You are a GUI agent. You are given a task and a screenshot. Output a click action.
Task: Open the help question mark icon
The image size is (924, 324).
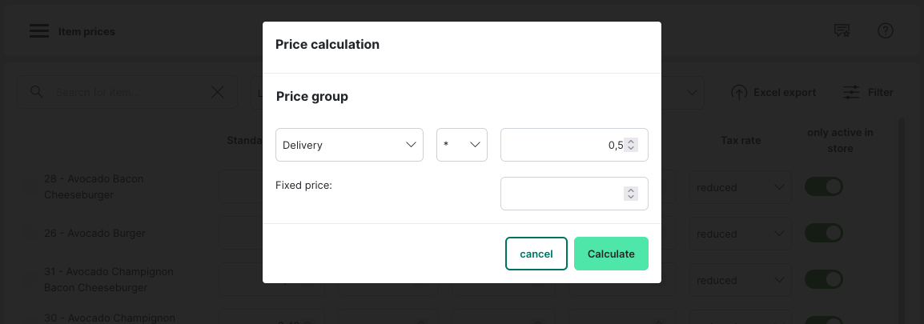pos(885,31)
